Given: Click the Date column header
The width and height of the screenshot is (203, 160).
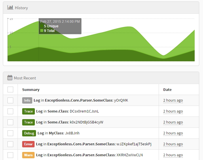Looking at the screenshot, I should [x=167, y=89].
